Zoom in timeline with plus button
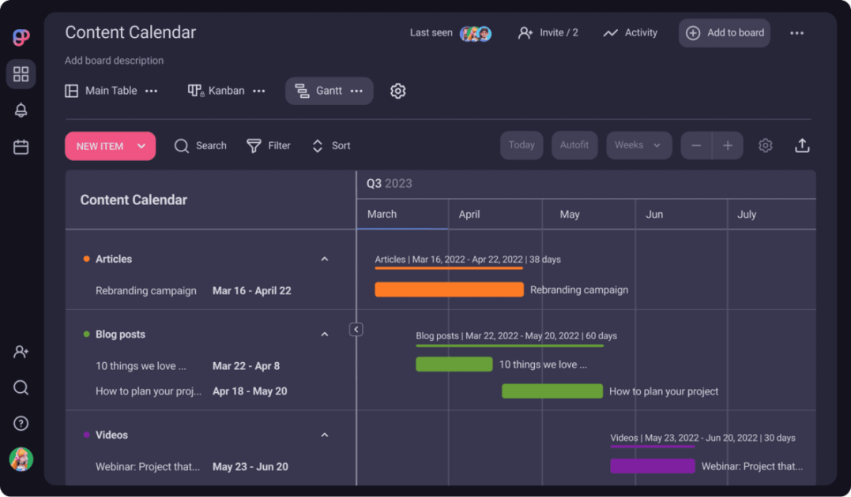 point(728,146)
